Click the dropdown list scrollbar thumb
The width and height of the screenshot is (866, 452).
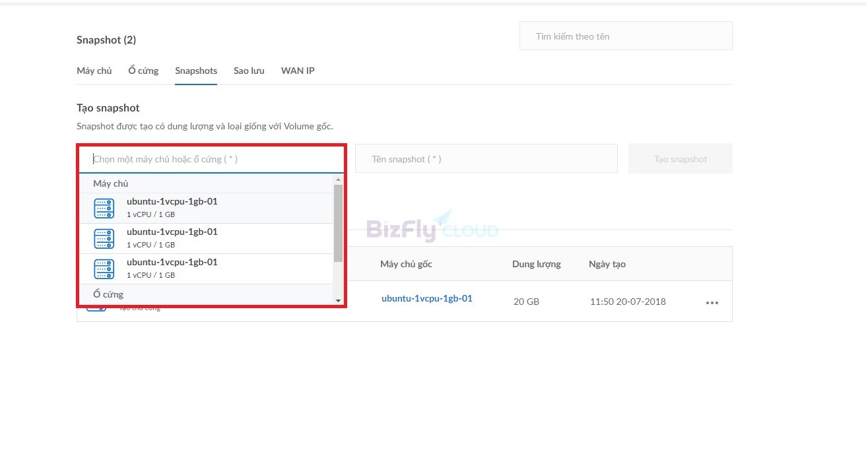pos(338,223)
